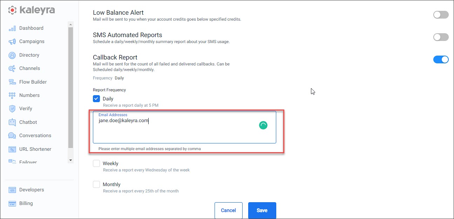Open Conversations from sidebar
The height and width of the screenshot is (219, 454).
(35, 135)
